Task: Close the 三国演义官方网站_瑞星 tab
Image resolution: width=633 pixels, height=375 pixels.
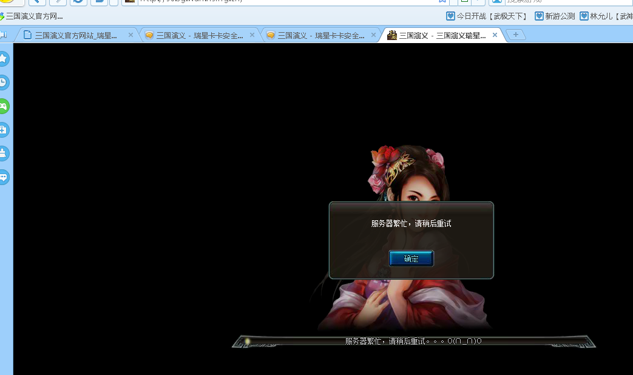Action: tap(130, 35)
